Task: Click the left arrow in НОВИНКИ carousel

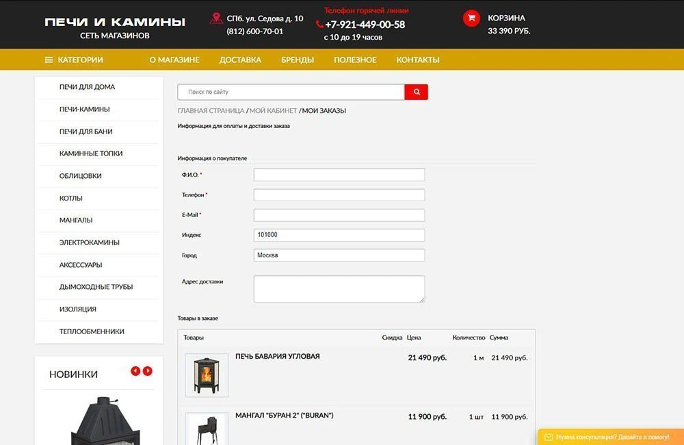Action: pyautogui.click(x=134, y=370)
